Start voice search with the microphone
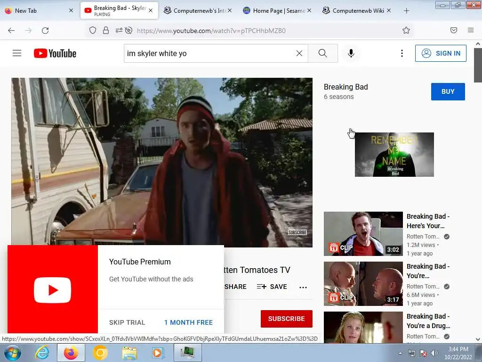The image size is (482, 362). point(351,53)
